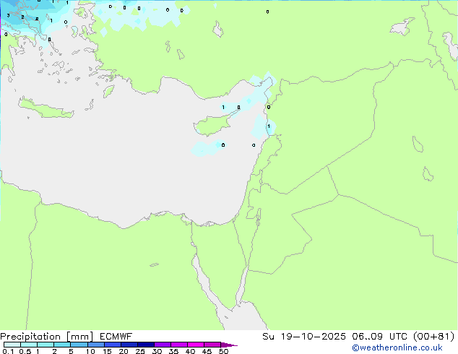
Task: Click the 'ECMWF' model label
Action: [x=116, y=337]
